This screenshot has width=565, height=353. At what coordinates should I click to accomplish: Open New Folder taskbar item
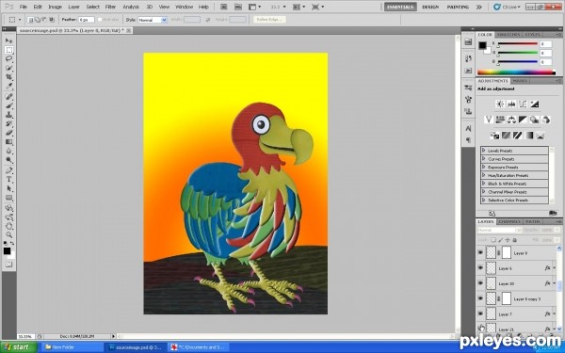point(72,347)
